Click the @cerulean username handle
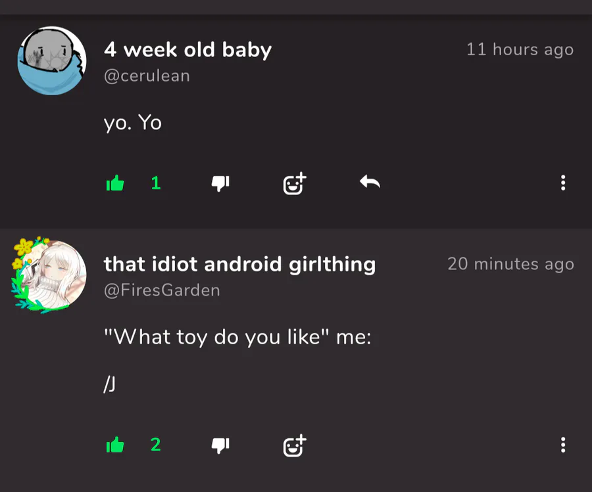 pos(147,76)
